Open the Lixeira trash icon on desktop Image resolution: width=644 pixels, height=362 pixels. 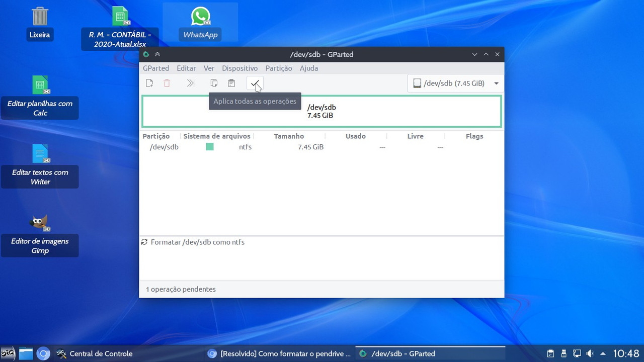click(x=40, y=23)
